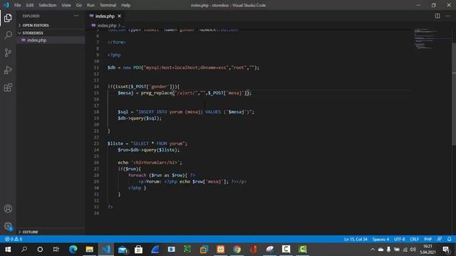This screenshot has width=456, height=256.
Task: Open XAMPP icon in taskbar
Action: pyautogui.click(x=220, y=250)
